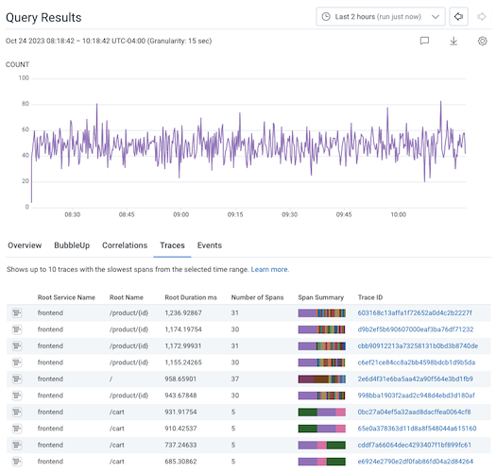Screen dimensions: 496x472
Task: Switch to the BubbleUp tab
Action: click(72, 245)
